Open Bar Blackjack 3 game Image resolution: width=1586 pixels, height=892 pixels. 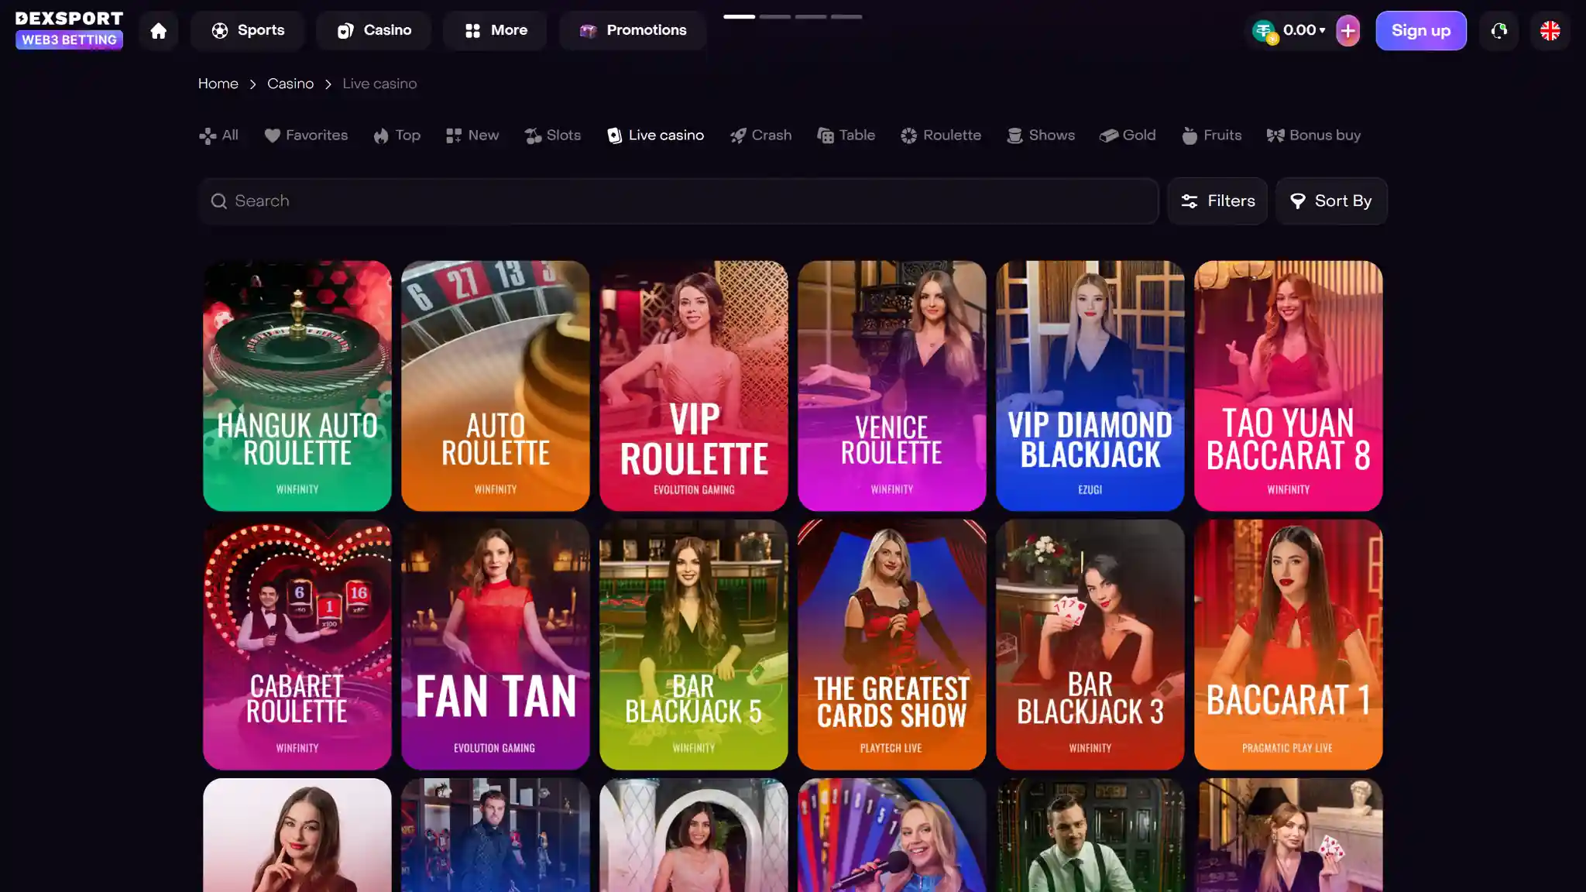pos(1090,644)
